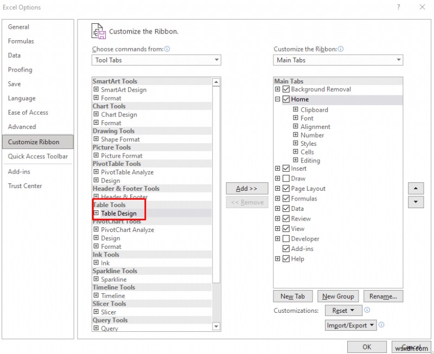Expand the PivotTable Analyze node
Viewport: 434px width, 354px height.
tap(96, 171)
